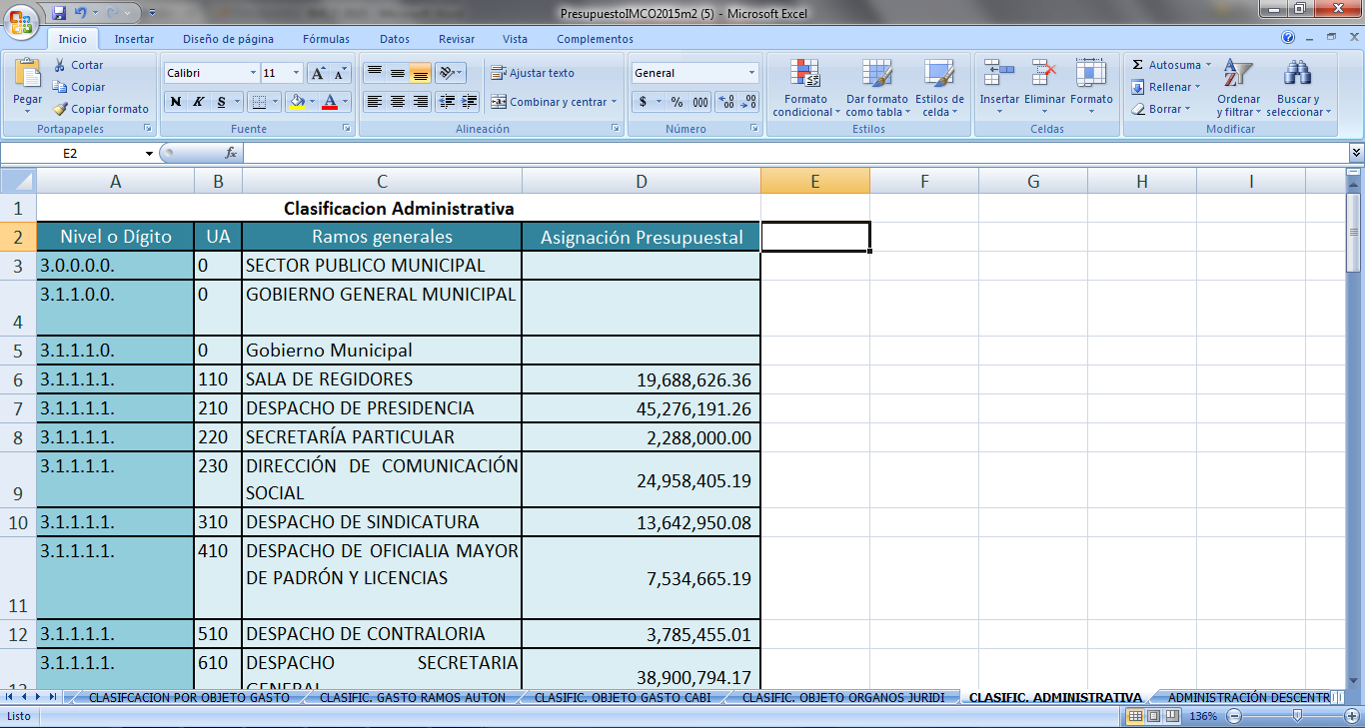Open the font color dropdown arrow
Screen dimensions: 1365x728
[346, 102]
